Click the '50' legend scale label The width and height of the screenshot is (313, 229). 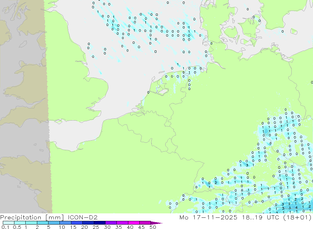pyautogui.click(x=152, y=227)
